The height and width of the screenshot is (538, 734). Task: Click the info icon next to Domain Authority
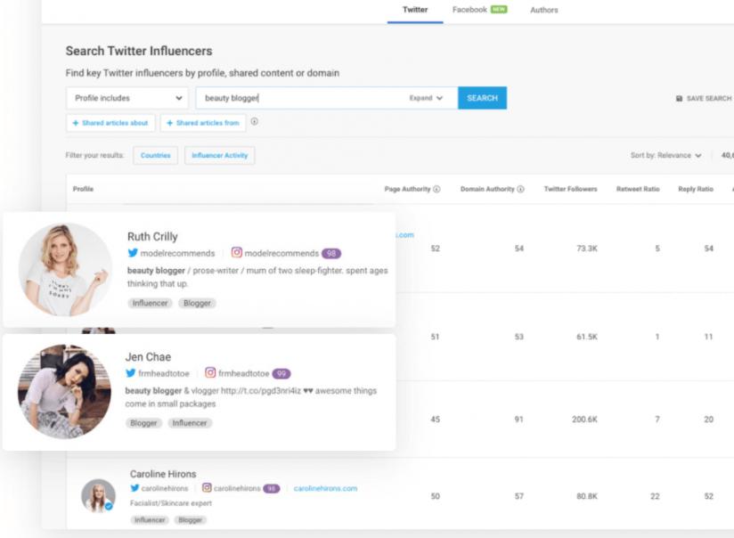pos(520,190)
